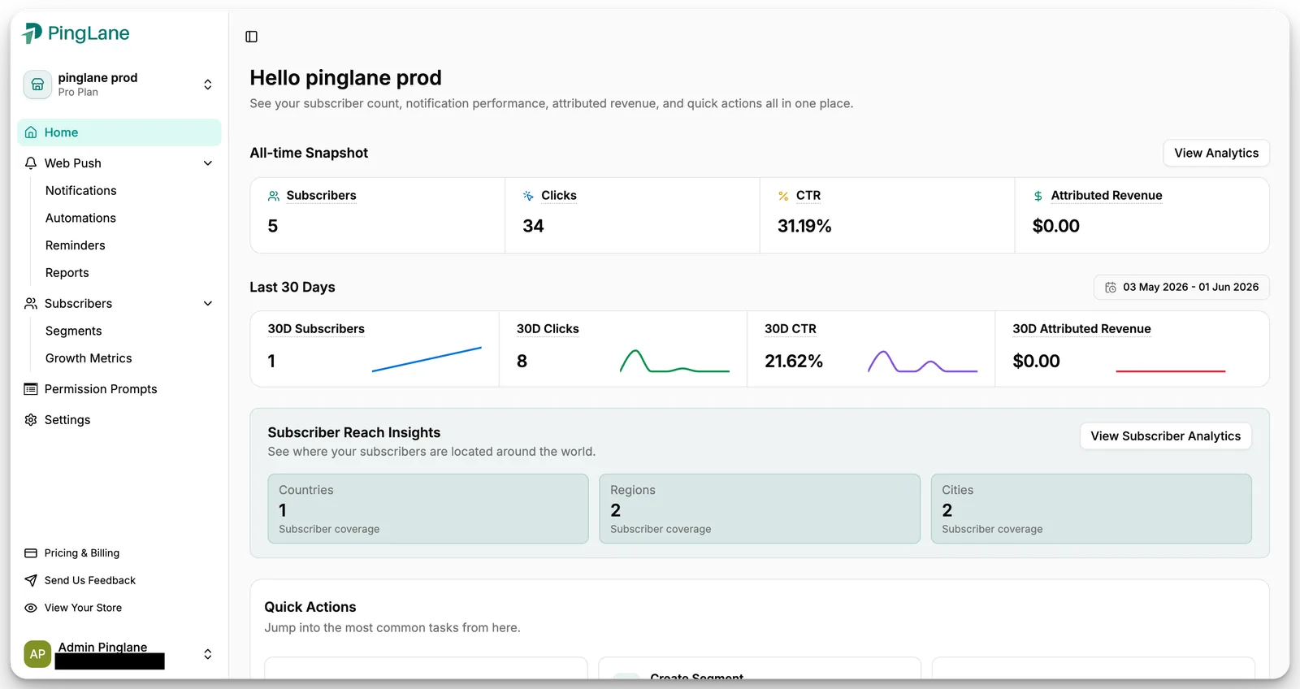Open Notifications under Web Push
This screenshot has width=1300, height=689.
tap(81, 190)
